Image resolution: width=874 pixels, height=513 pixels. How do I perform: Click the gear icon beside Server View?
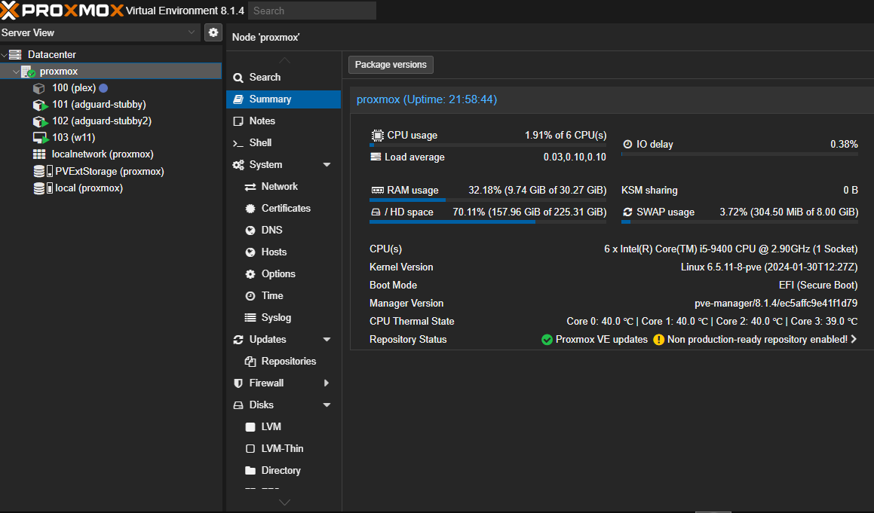213,32
